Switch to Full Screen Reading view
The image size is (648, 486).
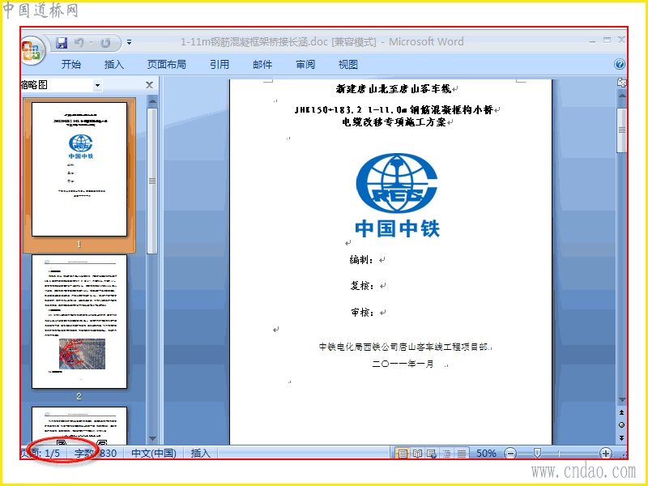[417, 454]
